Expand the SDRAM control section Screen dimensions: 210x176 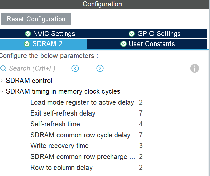pos(2,81)
